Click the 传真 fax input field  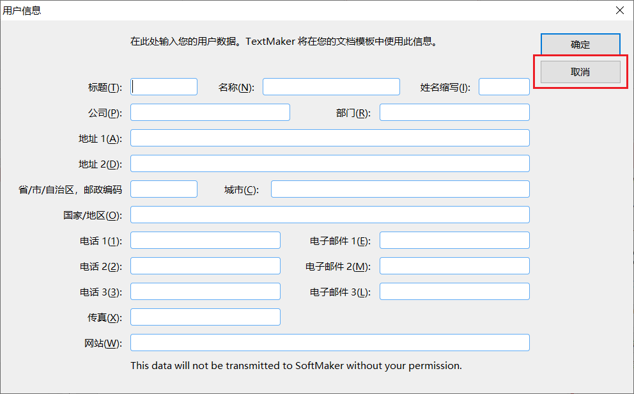coord(205,317)
